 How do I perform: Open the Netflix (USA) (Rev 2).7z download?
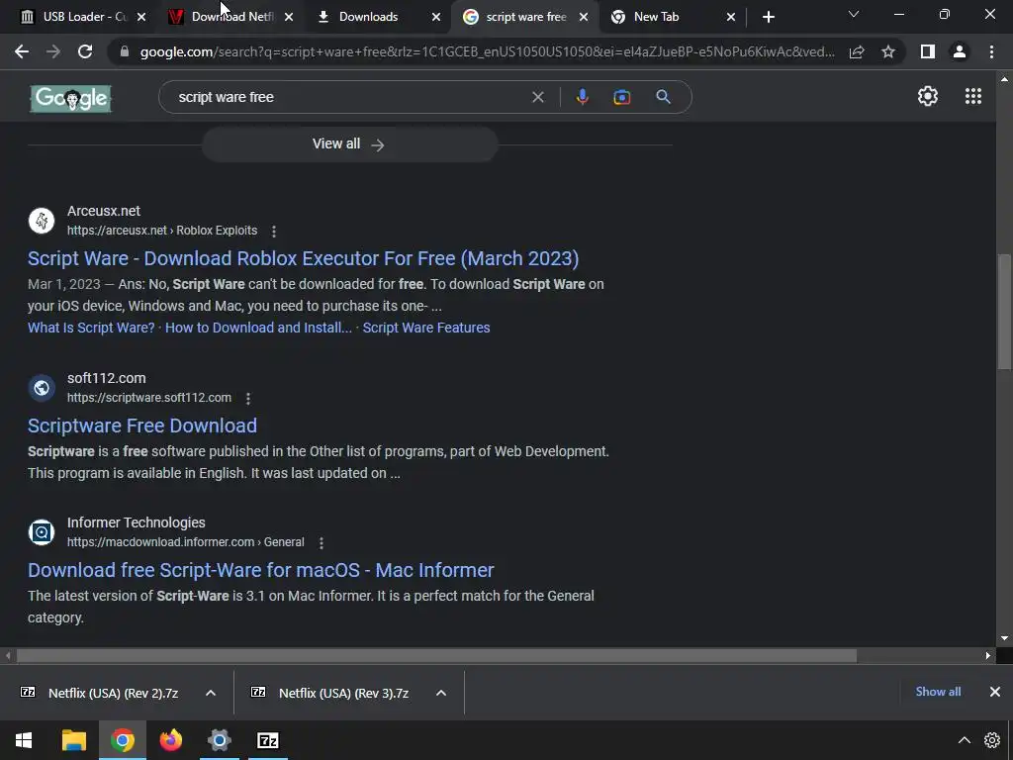(x=113, y=693)
